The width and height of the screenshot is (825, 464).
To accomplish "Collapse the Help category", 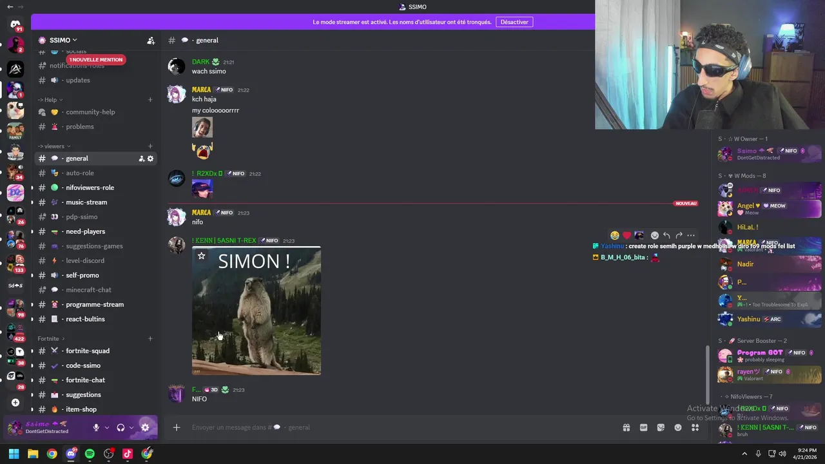I will coord(50,100).
